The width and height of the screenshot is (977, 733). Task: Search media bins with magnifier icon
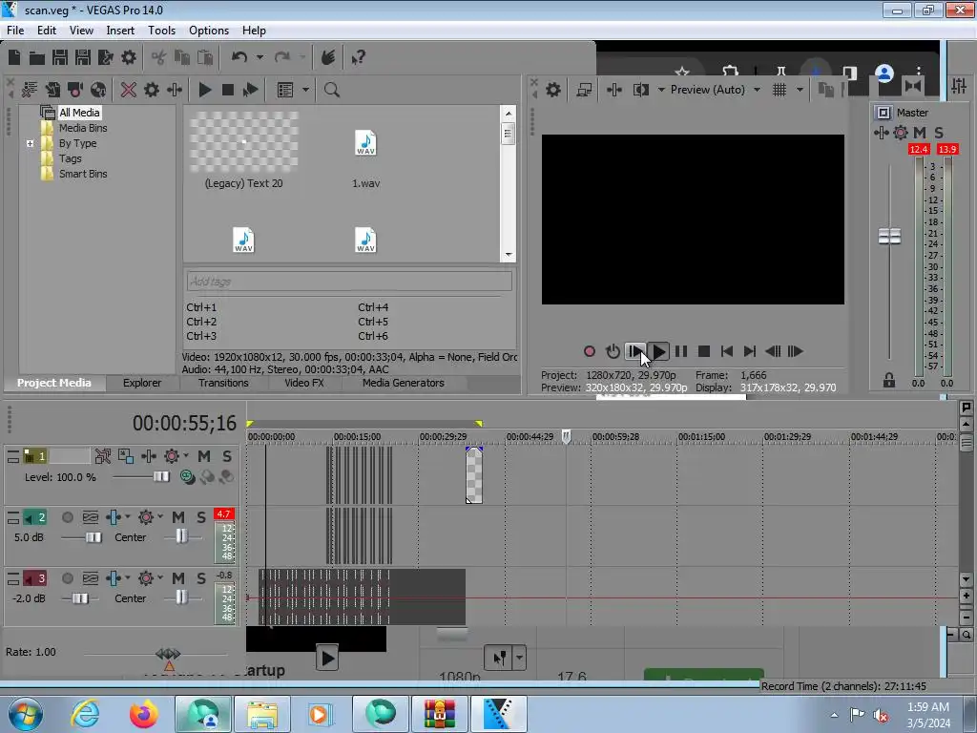[331, 90]
